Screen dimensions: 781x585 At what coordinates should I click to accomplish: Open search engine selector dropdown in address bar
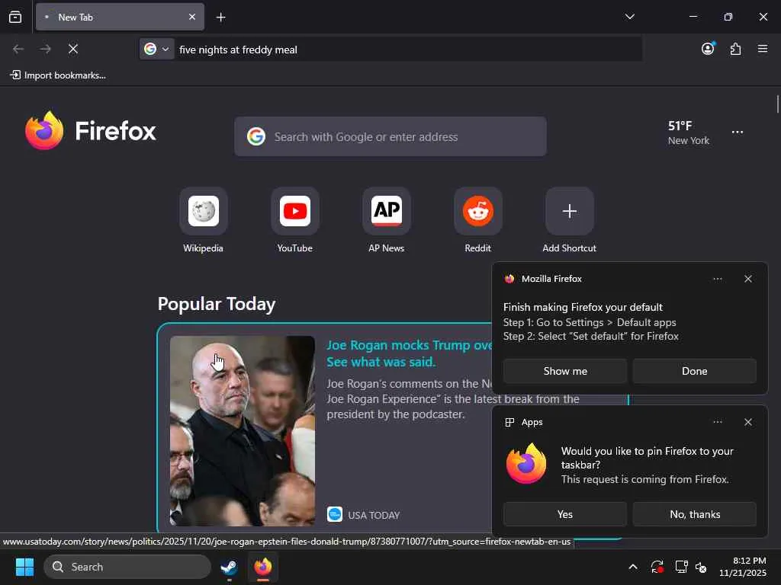tap(156, 49)
